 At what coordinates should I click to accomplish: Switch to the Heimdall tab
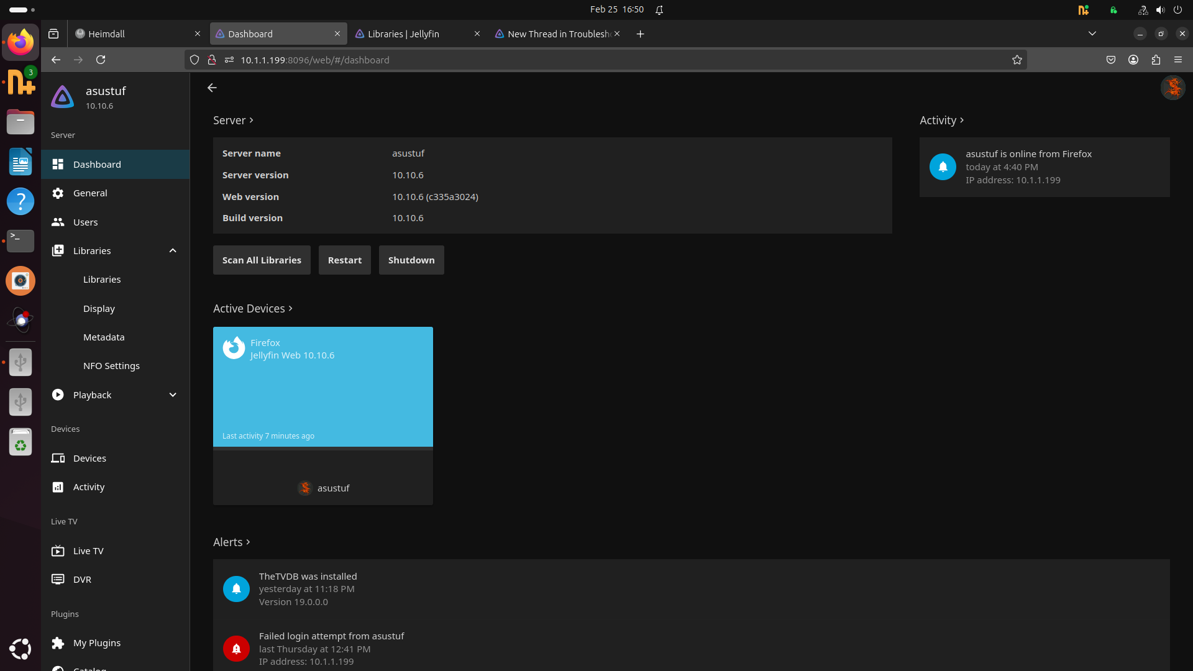[x=107, y=34]
